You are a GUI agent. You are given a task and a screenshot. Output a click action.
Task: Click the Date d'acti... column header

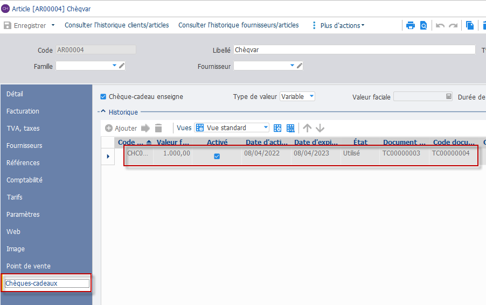(x=267, y=143)
